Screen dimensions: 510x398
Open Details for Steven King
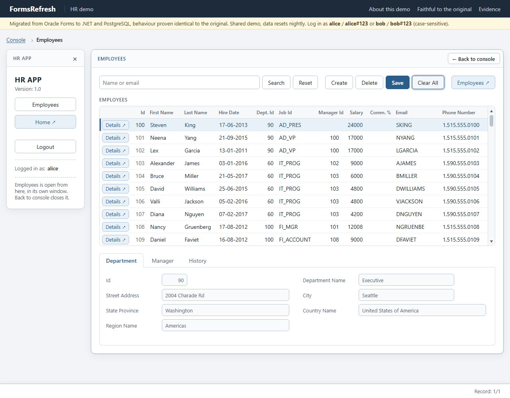[x=116, y=125]
